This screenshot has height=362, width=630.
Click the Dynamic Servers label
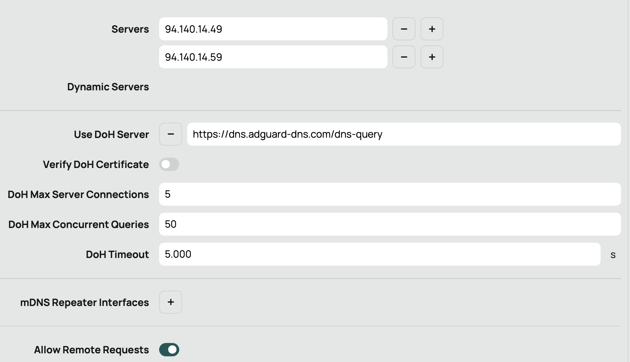click(108, 87)
